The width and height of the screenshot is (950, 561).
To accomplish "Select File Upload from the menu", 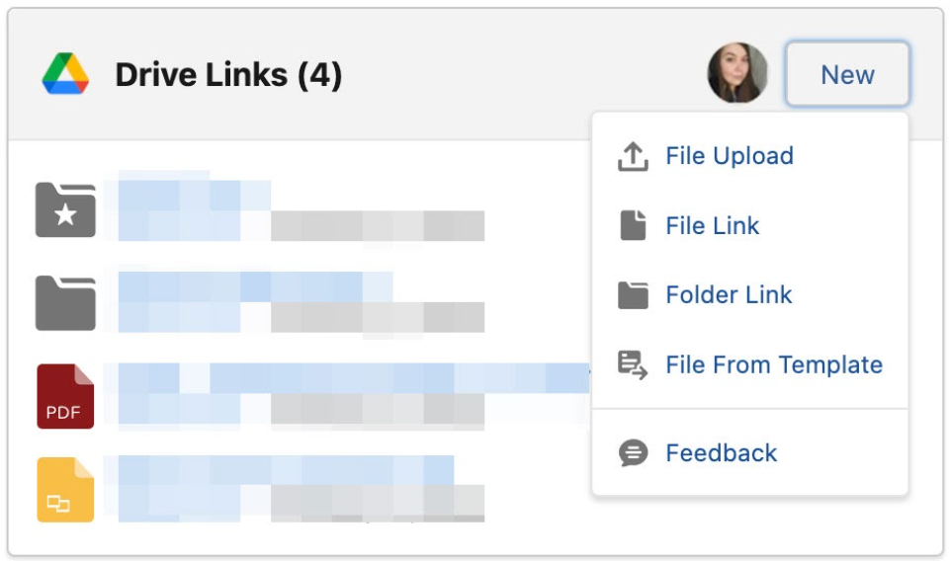I will tap(729, 156).
